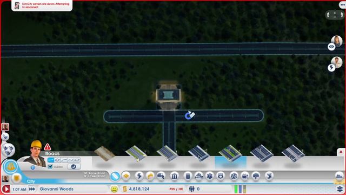Click the mayor shield badge icon
This screenshot has width=346, height=195.
(16, 178)
